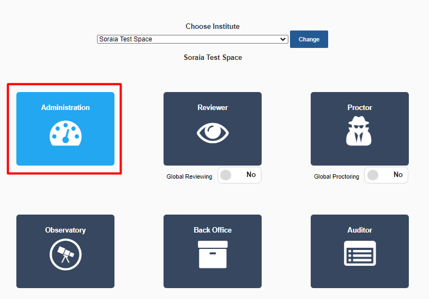Click the Reviewer tile title
Screen dimensions: 429x299
pos(213,107)
